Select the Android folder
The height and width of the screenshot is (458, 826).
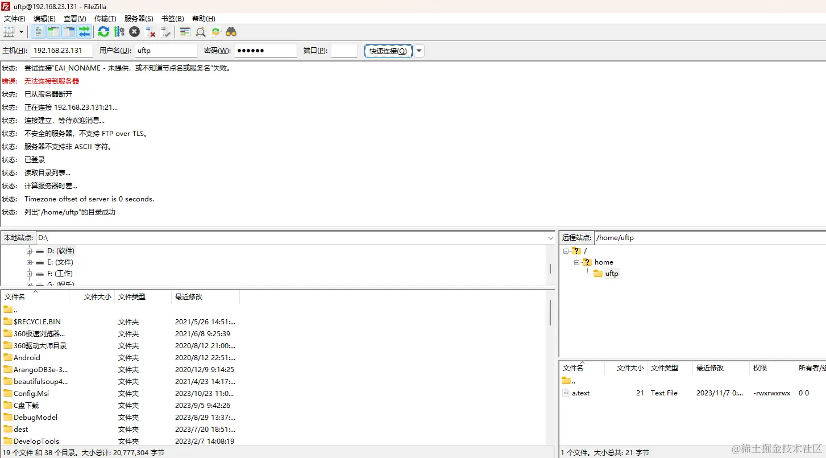tap(27, 357)
